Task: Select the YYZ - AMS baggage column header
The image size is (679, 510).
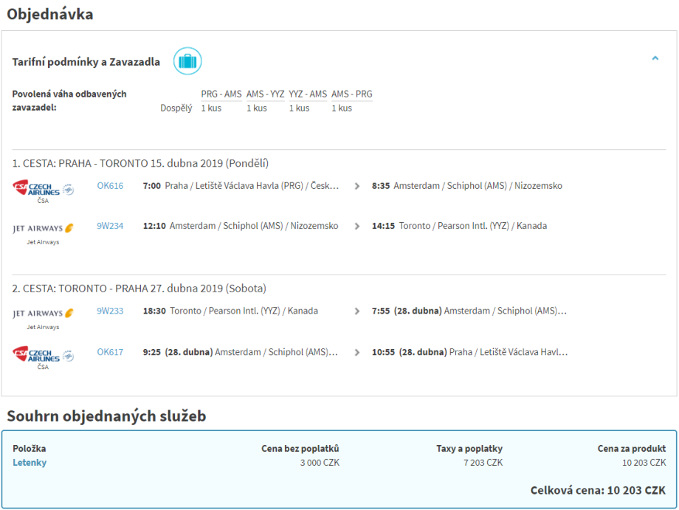Action: tap(308, 94)
